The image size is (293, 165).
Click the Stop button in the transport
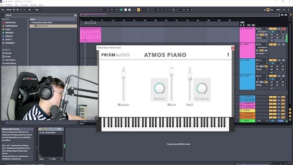tap(125, 10)
